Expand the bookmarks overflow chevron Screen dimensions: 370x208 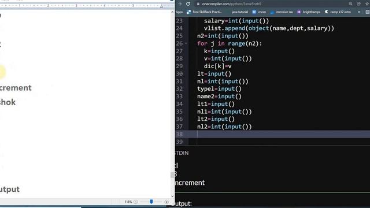[359, 12]
